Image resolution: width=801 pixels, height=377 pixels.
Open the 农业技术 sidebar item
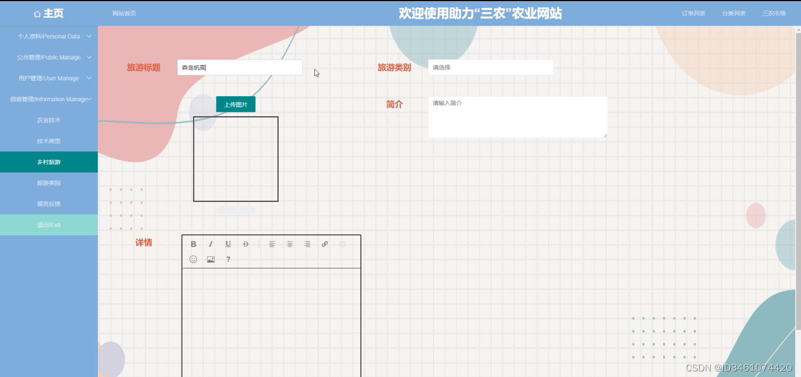[x=49, y=120]
